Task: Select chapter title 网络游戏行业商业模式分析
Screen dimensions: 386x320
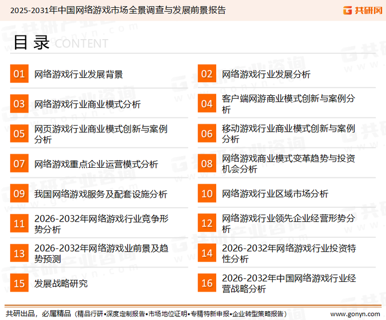Action: tap(87, 104)
